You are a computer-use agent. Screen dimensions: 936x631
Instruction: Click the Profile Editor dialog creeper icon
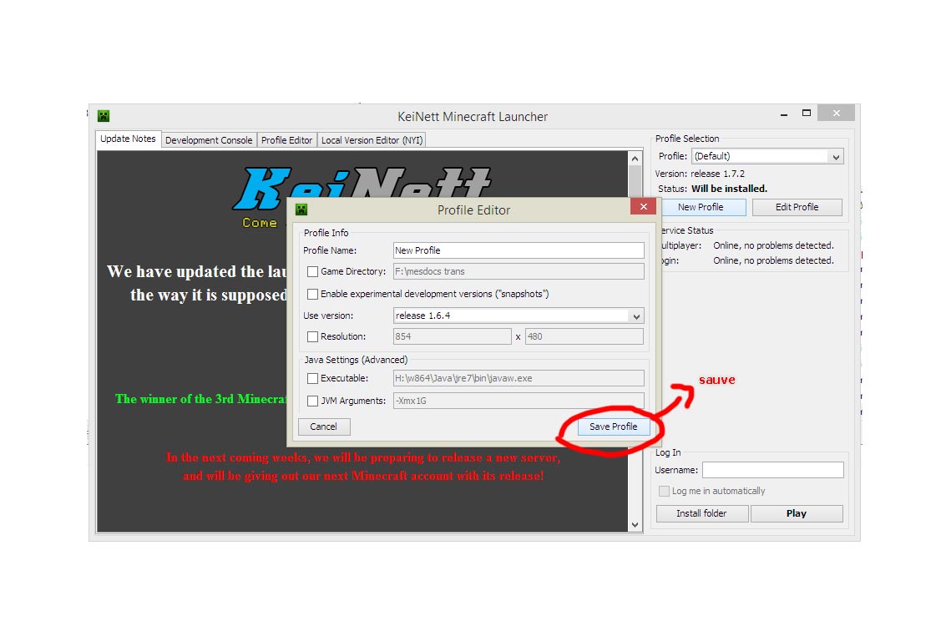(301, 209)
